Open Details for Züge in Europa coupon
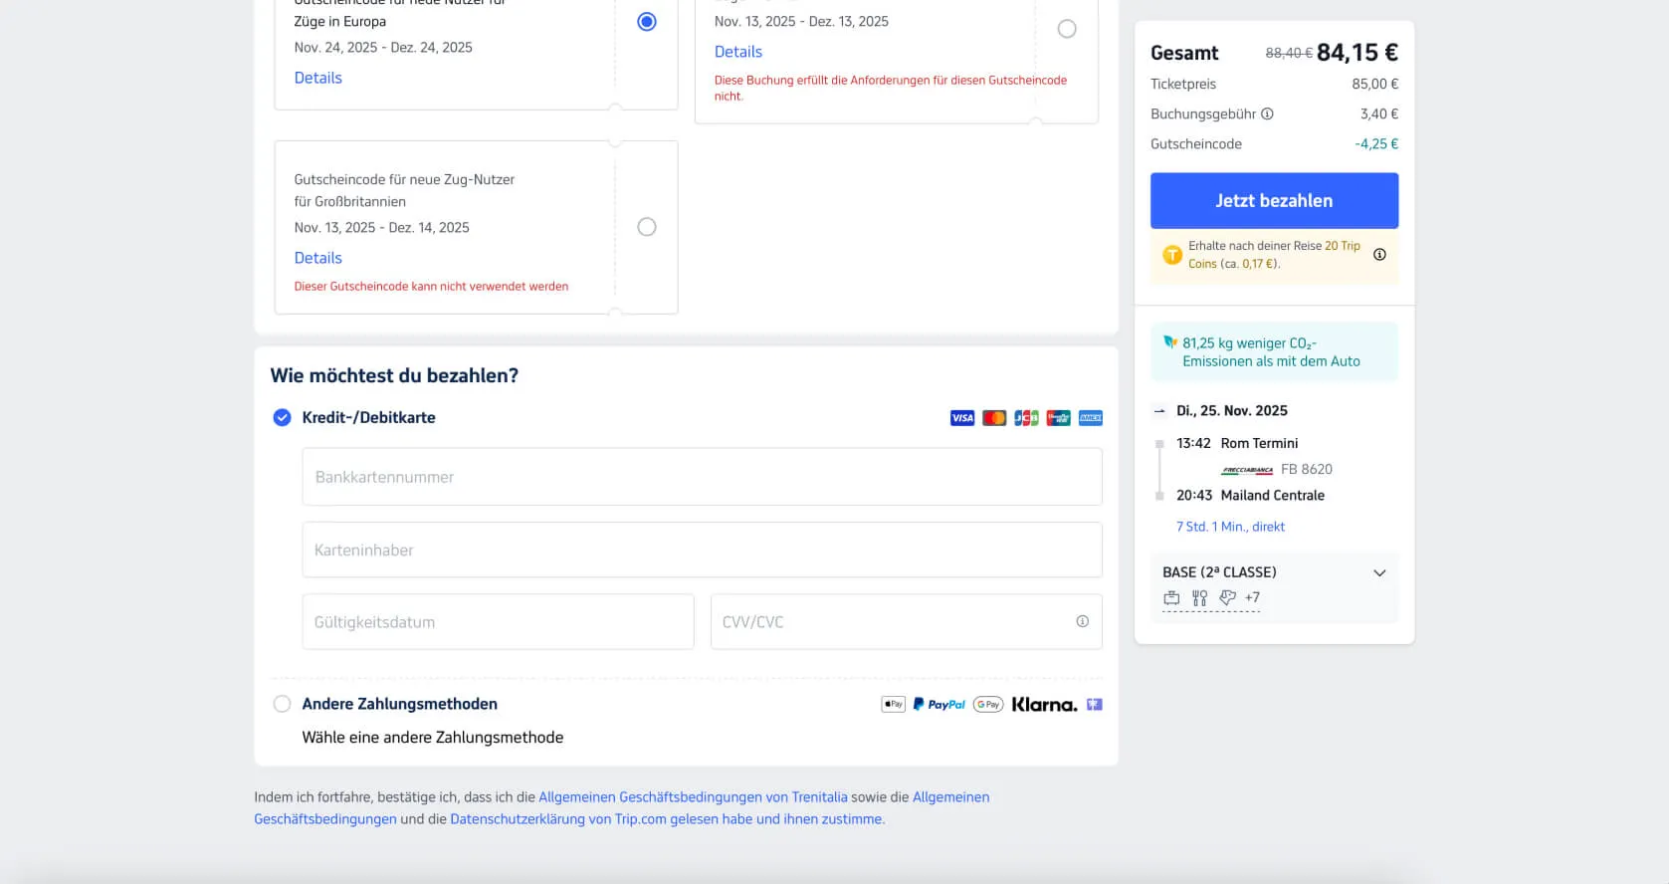Image resolution: width=1669 pixels, height=884 pixels. (x=317, y=78)
